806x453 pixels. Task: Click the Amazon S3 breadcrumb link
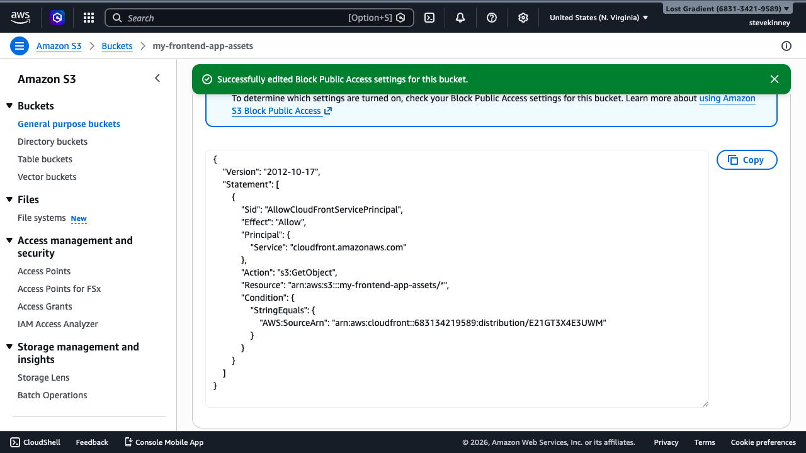(59, 46)
